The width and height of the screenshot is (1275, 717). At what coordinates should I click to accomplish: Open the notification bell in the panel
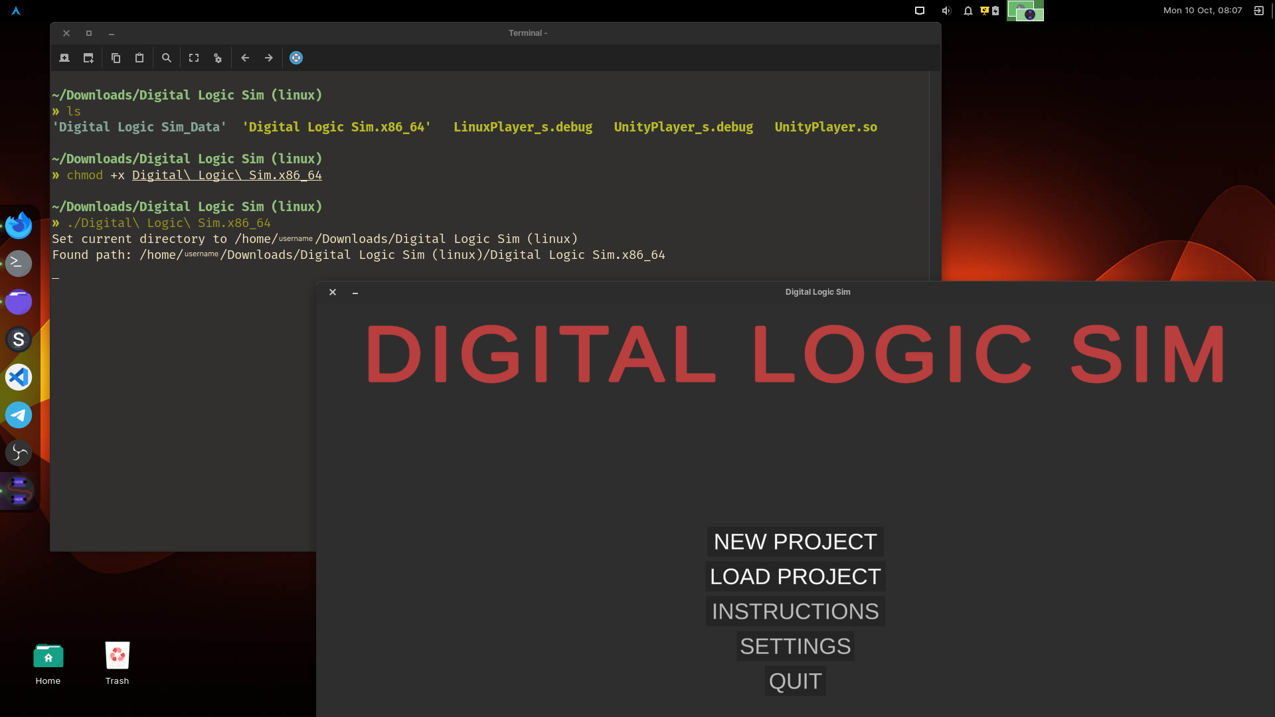[x=968, y=11]
